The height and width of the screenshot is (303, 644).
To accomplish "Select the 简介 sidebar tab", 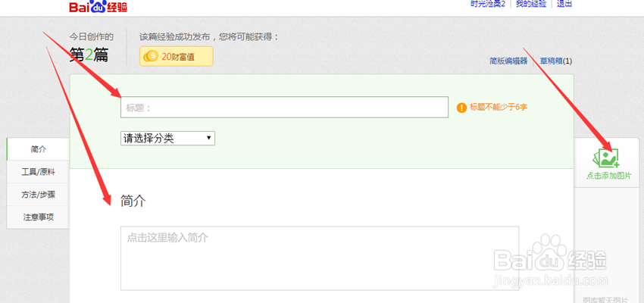I will tap(38, 149).
